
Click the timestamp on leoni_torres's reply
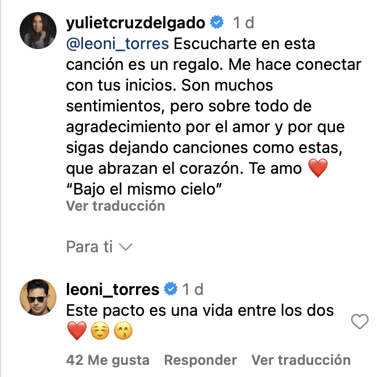tap(193, 289)
